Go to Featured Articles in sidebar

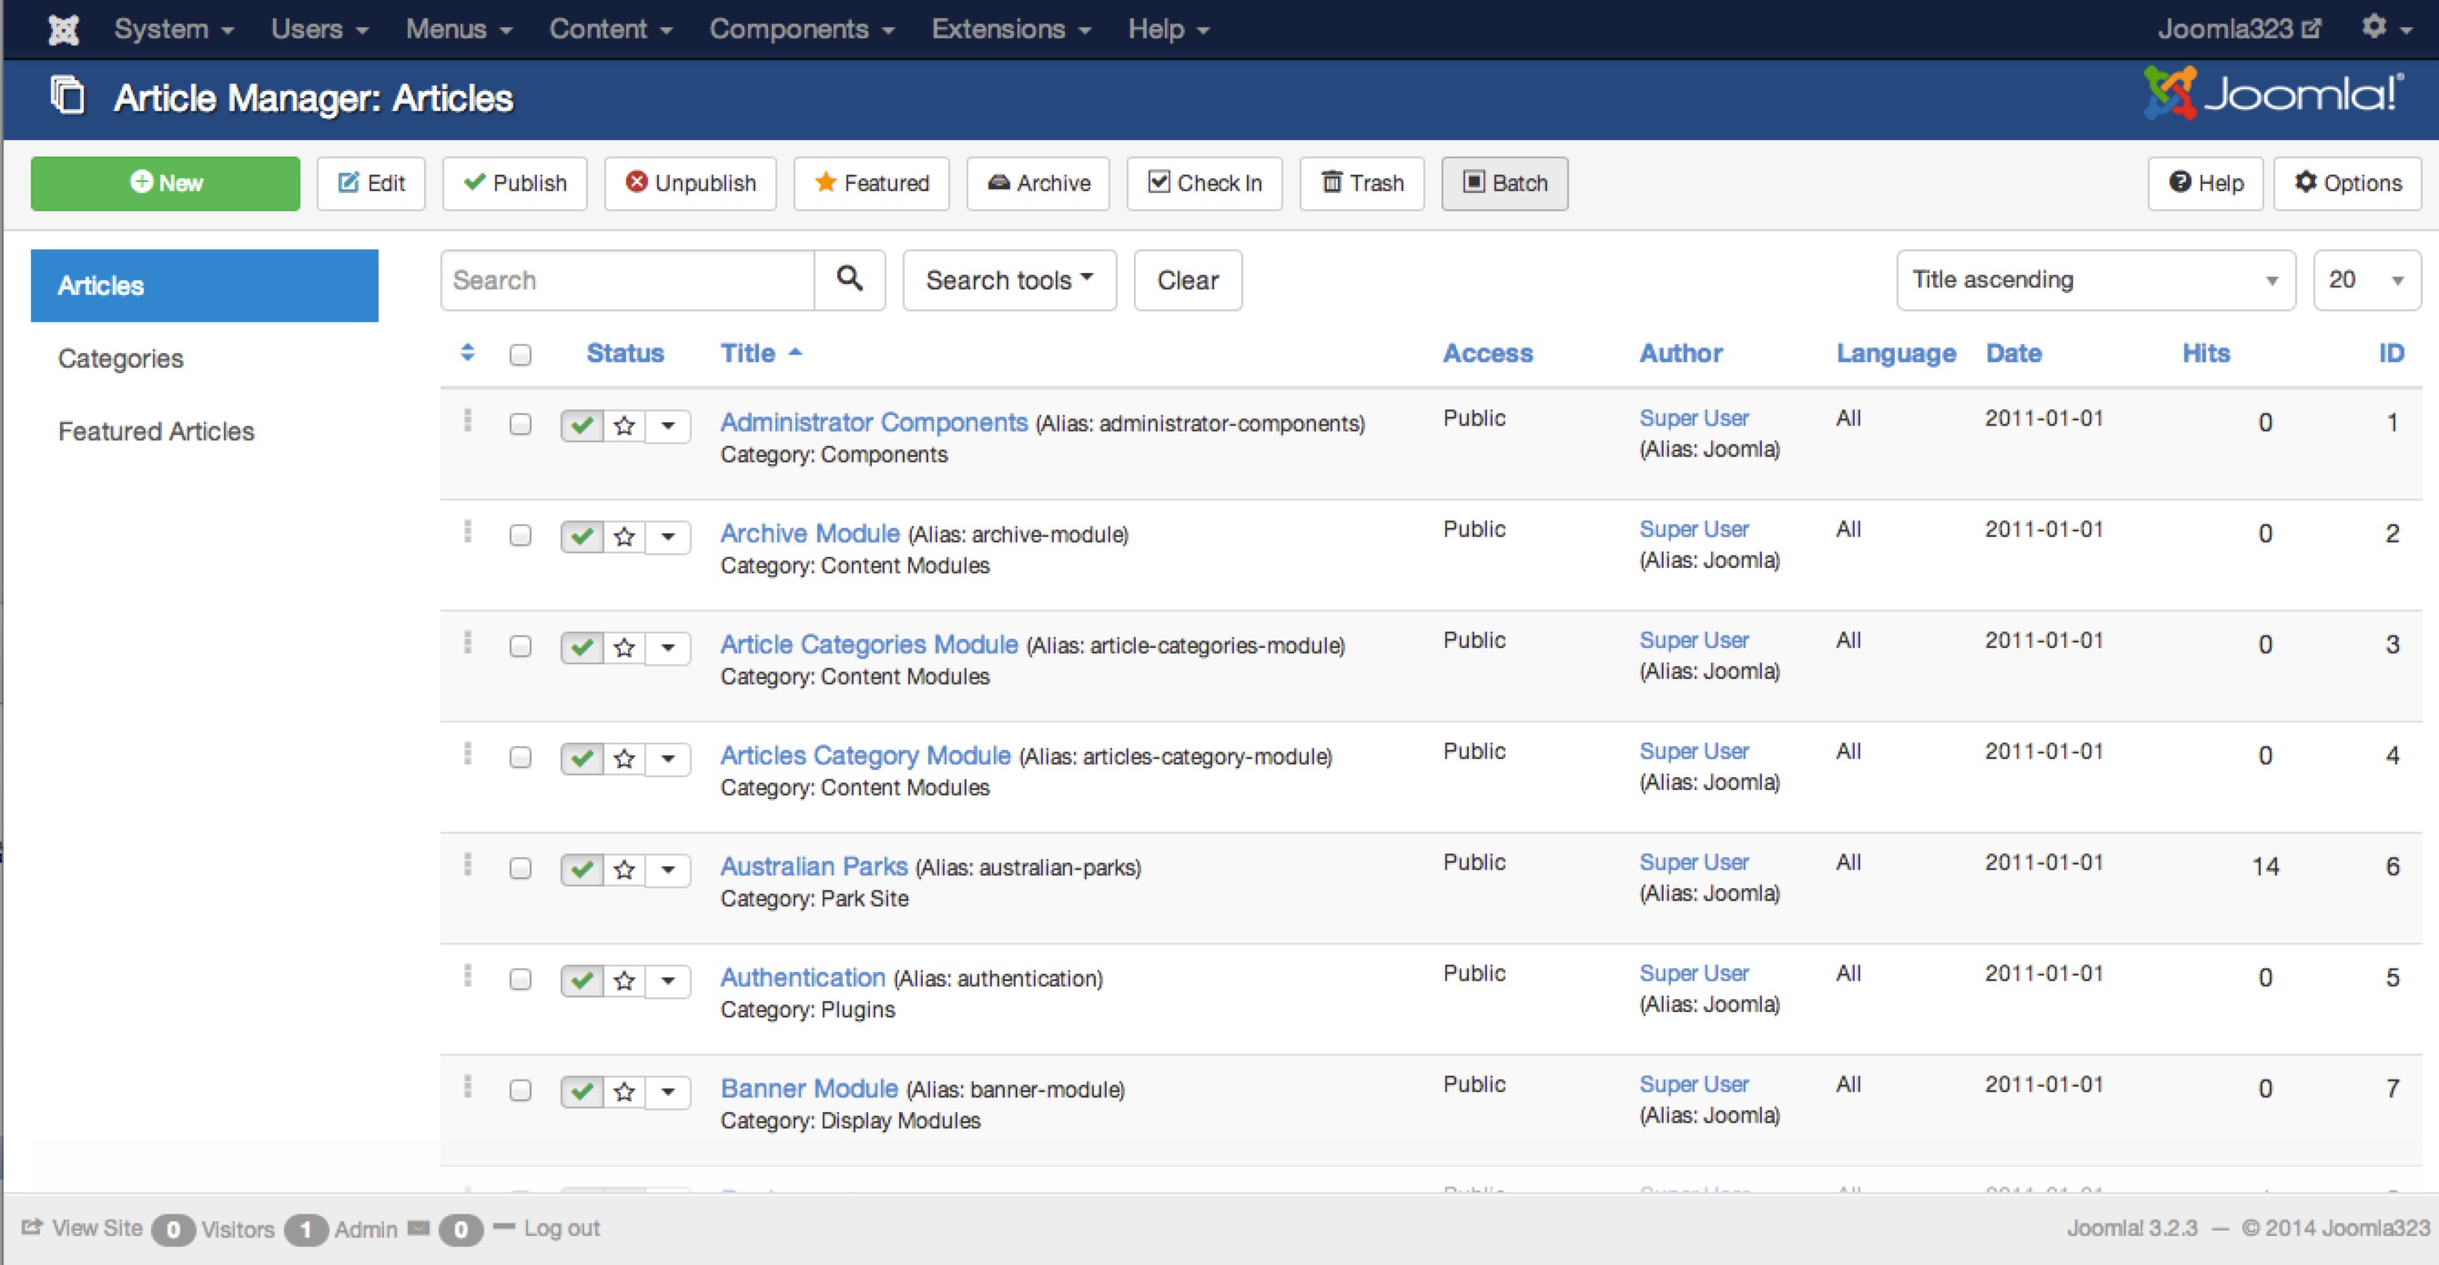[157, 430]
